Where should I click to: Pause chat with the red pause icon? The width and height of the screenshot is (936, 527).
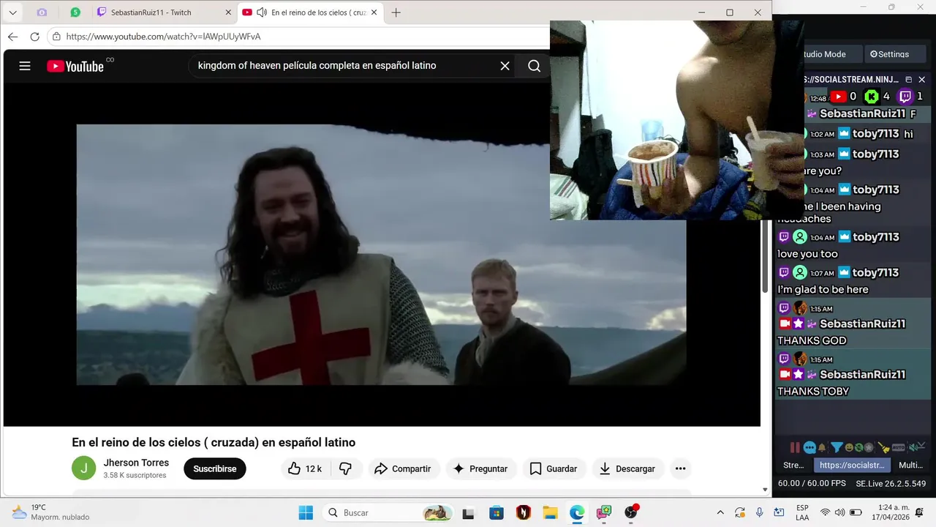point(795,447)
